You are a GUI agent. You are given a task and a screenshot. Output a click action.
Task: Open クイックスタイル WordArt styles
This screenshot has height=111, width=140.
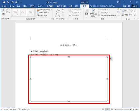pyautogui.click(x=58, y=13)
